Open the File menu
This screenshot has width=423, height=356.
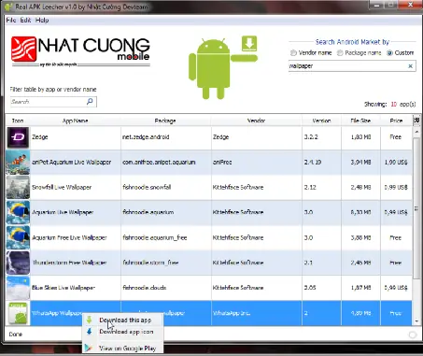11,21
